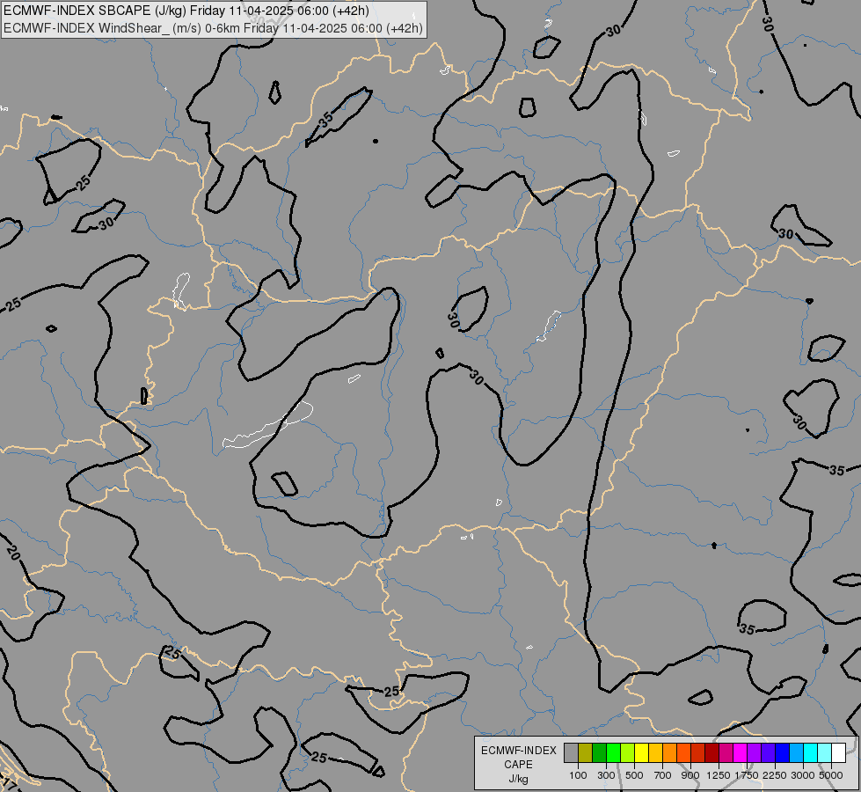Click the legend value 700
Viewport: 861px width, 792px height.
point(663,775)
